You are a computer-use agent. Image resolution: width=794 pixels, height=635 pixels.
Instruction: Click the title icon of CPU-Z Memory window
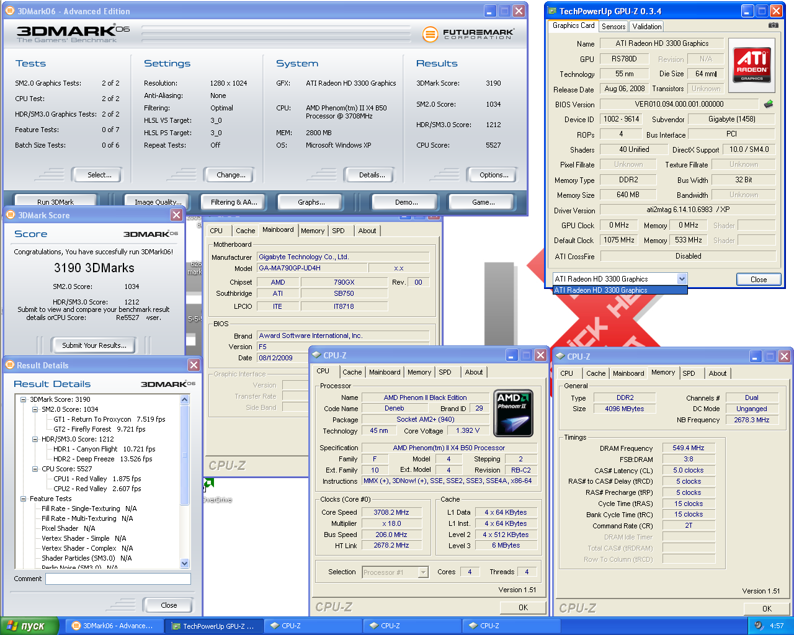pos(560,357)
